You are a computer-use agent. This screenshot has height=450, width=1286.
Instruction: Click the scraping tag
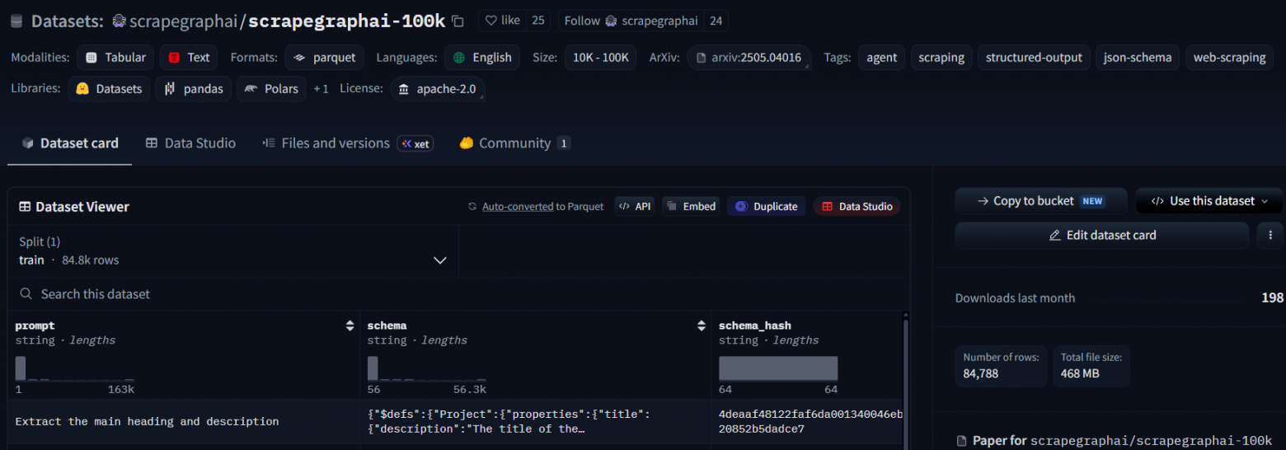click(x=941, y=57)
